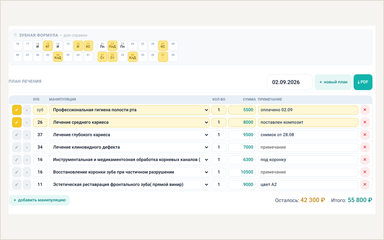Uncheck the done mark for Профессиональная гигиена
The height and width of the screenshot is (240, 384).
tap(17, 110)
